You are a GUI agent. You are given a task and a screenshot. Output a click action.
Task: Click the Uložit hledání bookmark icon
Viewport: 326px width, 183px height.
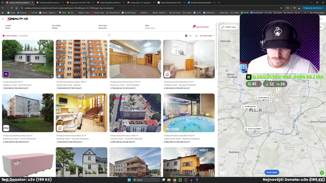4,36
